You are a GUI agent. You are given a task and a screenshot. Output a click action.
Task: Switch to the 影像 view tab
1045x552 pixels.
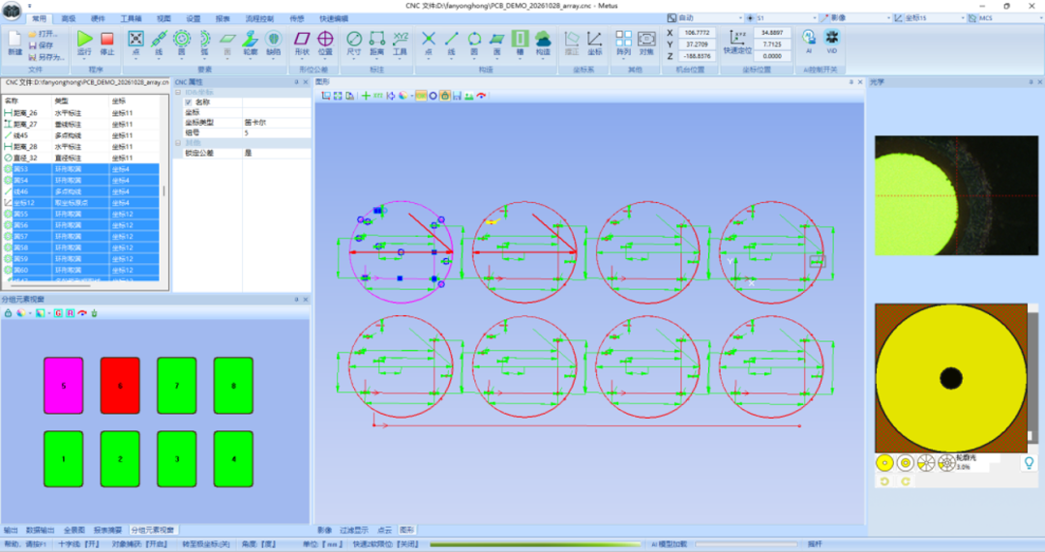click(x=324, y=530)
